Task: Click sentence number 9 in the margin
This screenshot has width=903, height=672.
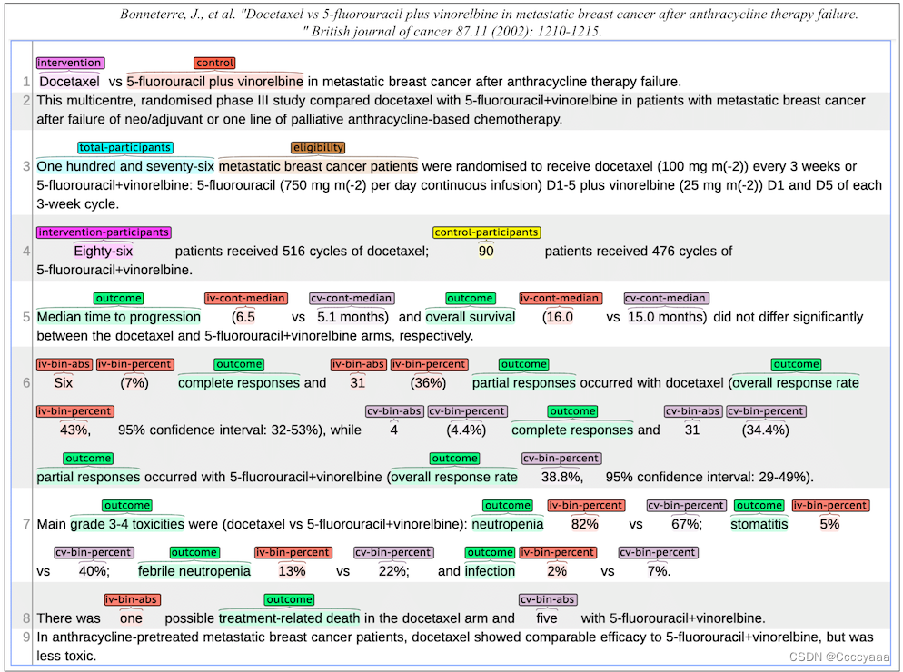Action: click(x=26, y=637)
